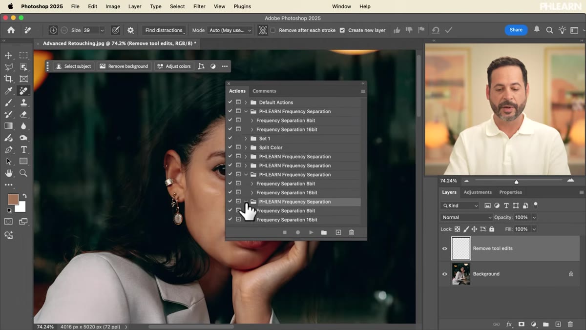Delete layer with Layers trash icon
The width and height of the screenshot is (586, 330).
[x=570, y=324]
